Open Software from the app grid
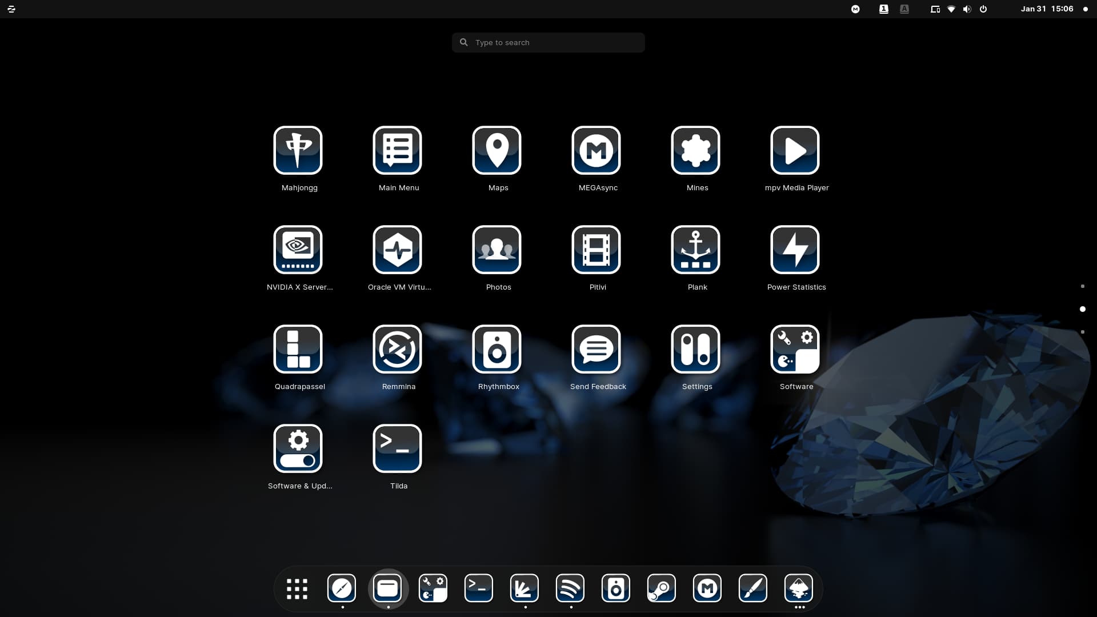1097x617 pixels. [795, 349]
